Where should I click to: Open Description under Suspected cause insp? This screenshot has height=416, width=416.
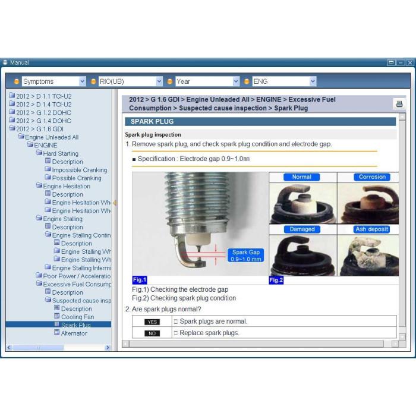click(x=77, y=309)
